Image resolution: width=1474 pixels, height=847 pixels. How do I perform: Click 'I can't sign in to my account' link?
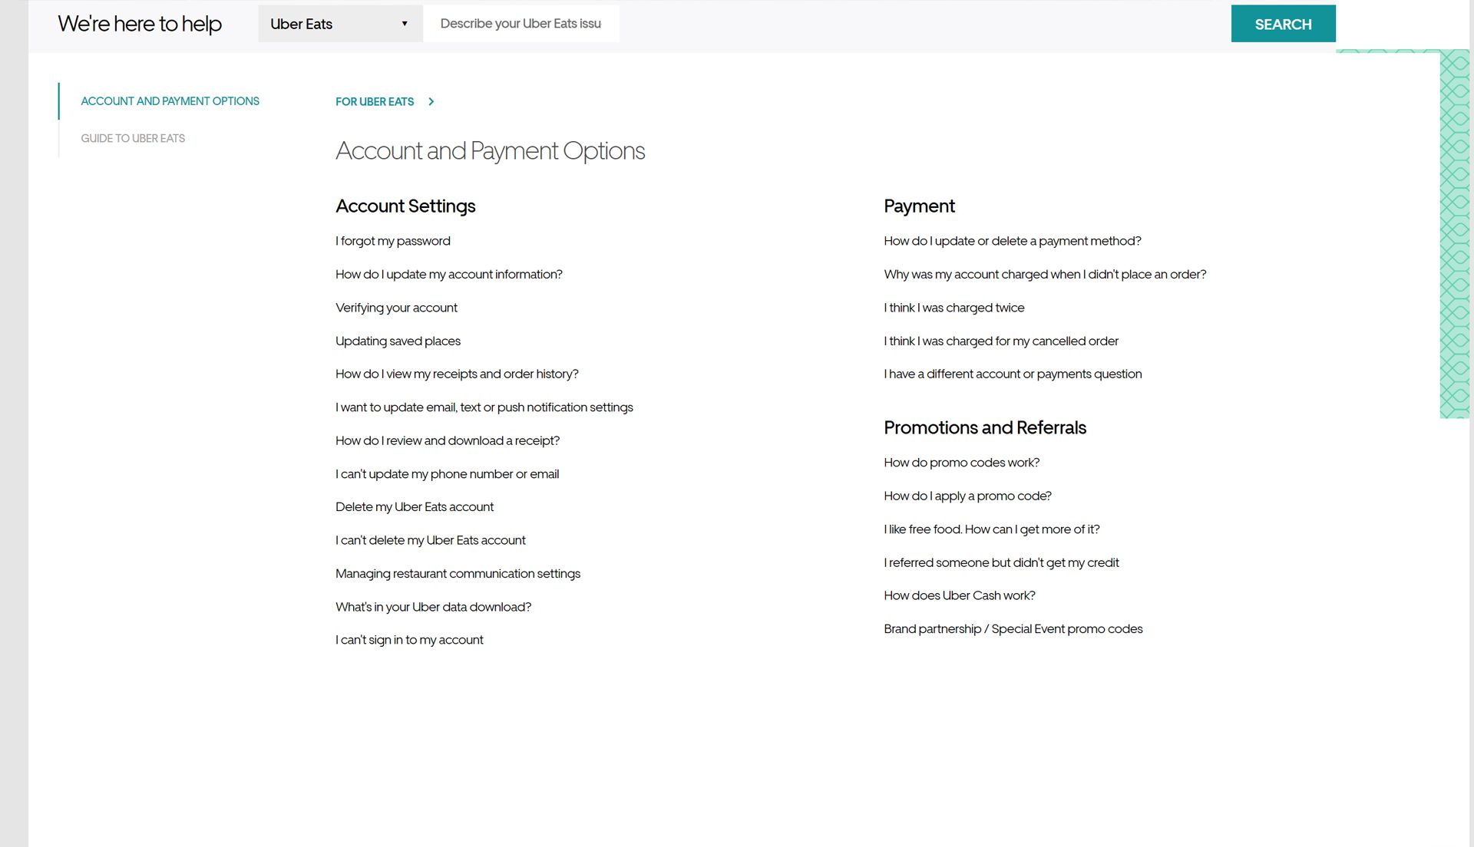(x=409, y=640)
